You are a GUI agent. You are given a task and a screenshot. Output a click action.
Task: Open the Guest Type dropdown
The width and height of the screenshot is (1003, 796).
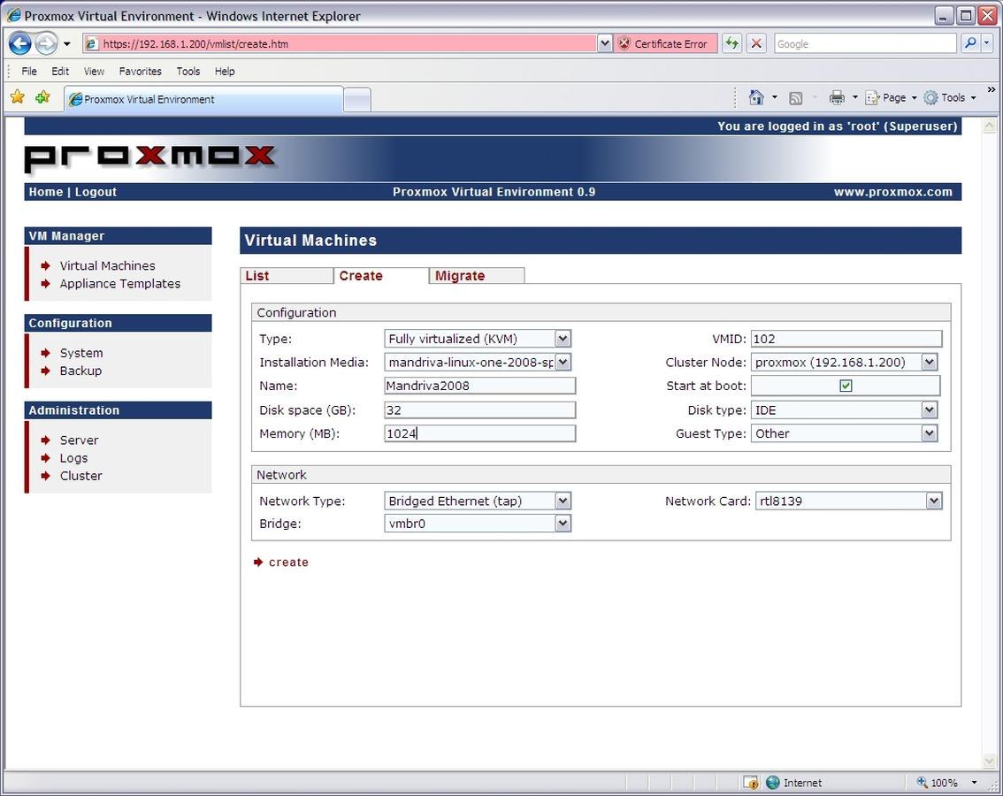(x=845, y=434)
